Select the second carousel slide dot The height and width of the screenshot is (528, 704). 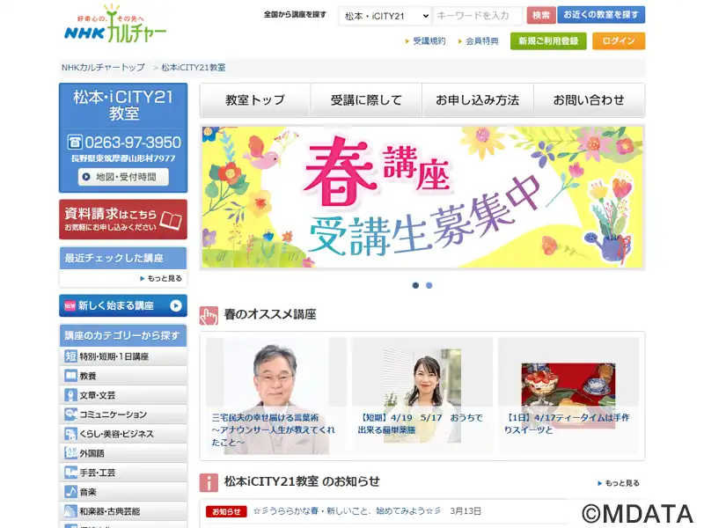(x=429, y=285)
